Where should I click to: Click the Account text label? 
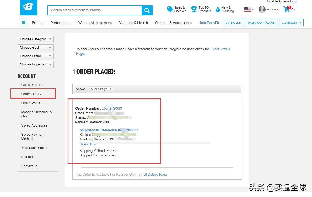[x=273, y=9]
